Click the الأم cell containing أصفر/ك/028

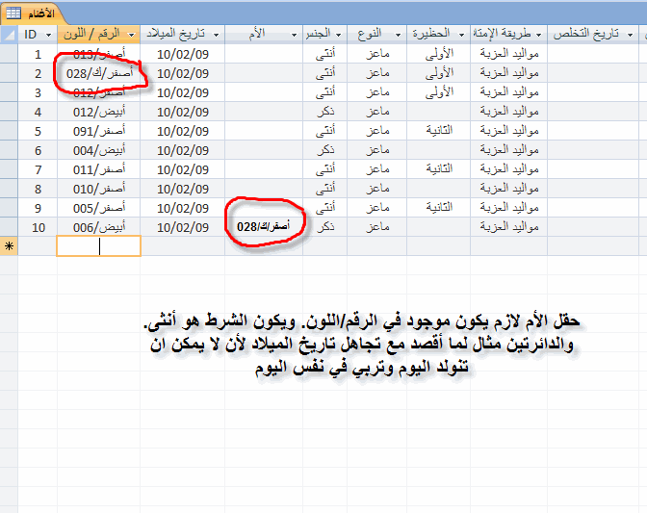tap(261, 227)
